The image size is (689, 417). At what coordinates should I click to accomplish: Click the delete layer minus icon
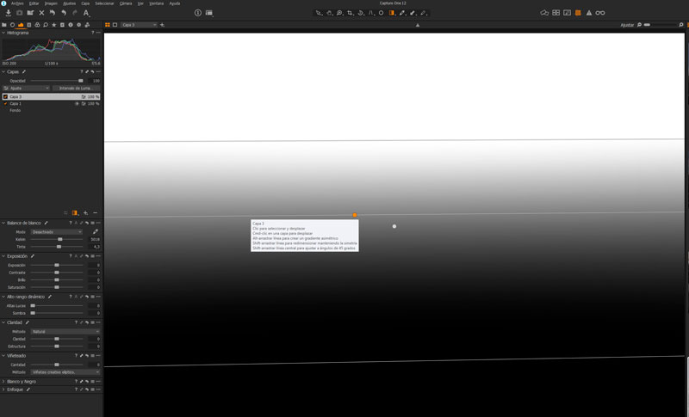[96, 212]
